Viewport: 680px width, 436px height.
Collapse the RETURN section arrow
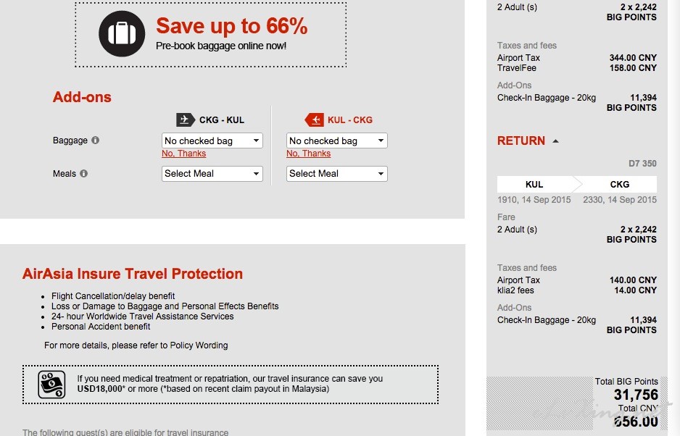555,141
